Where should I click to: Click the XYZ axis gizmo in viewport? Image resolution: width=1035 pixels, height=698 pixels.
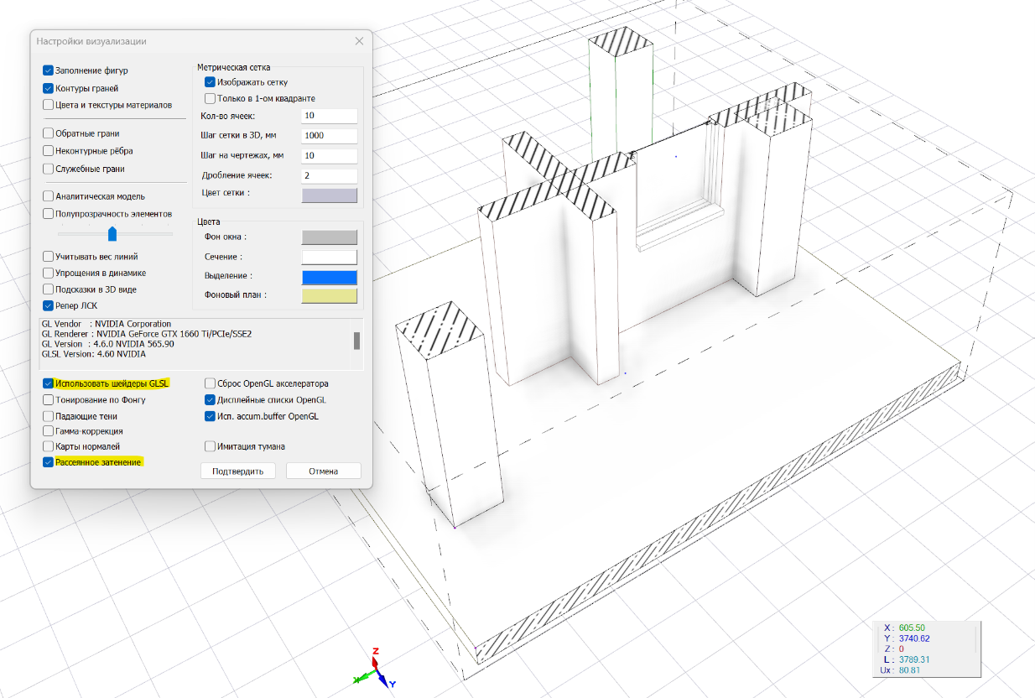[x=377, y=669]
